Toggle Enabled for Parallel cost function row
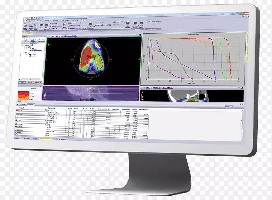This screenshot has height=200, width=272. pos(69,127)
